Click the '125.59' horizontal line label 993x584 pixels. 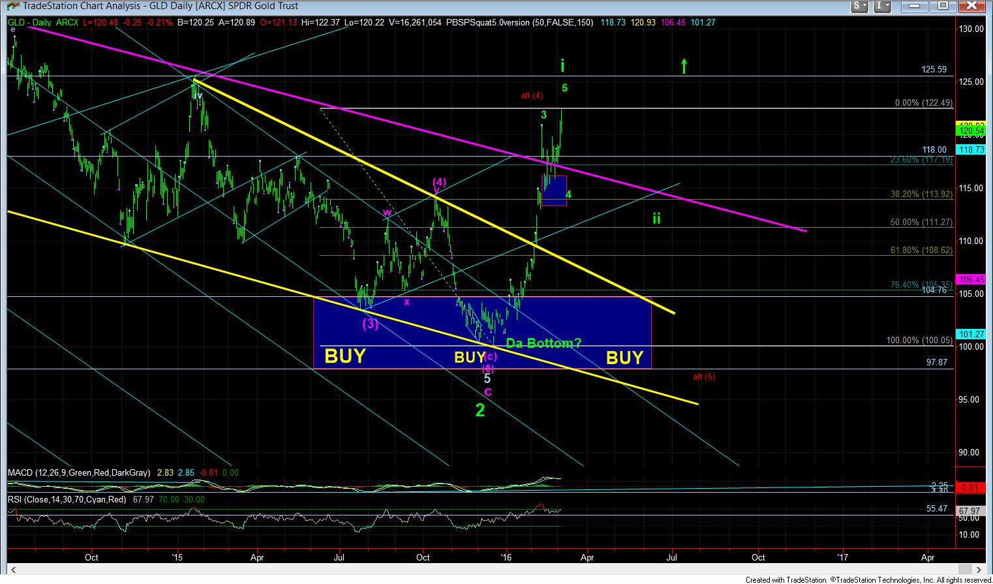(934, 70)
